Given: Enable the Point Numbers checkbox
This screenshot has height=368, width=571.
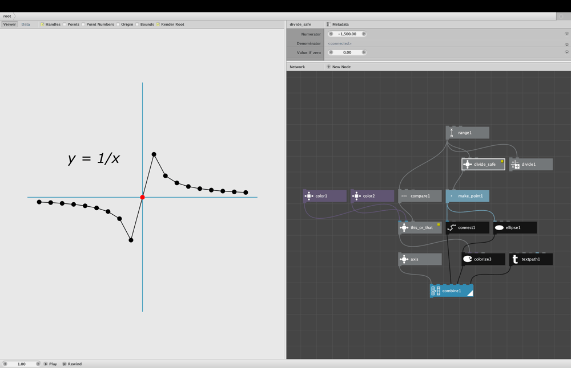Looking at the screenshot, I should coord(83,24).
